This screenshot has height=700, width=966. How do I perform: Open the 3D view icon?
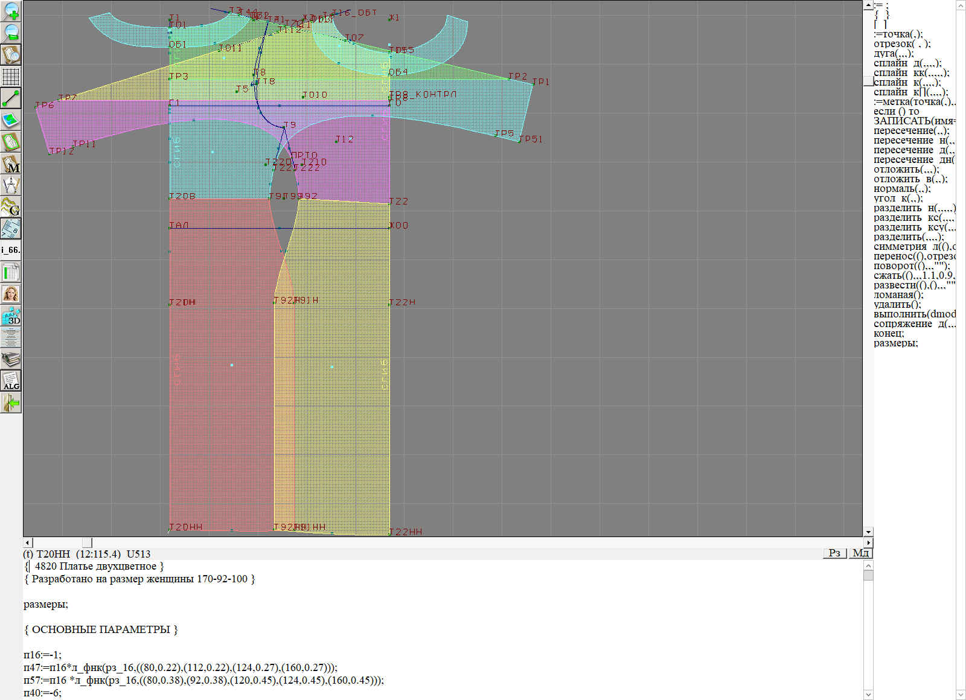[11, 316]
